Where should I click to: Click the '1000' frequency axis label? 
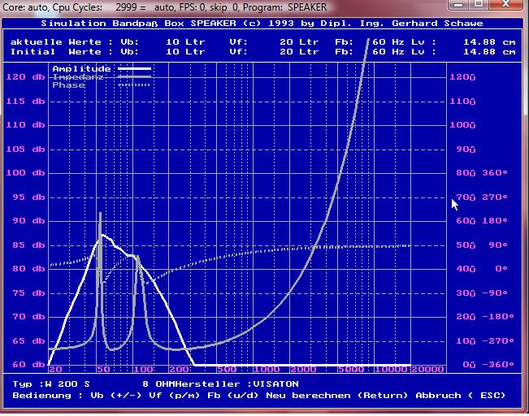267,370
